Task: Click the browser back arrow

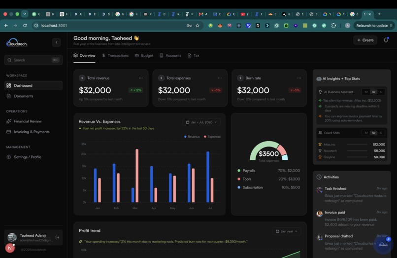Action: tap(6, 25)
